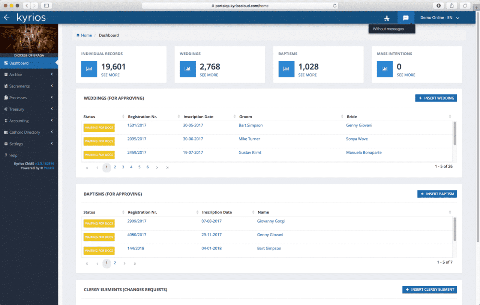The width and height of the screenshot is (480, 305).
Task: Click the messages chat bubble icon
Action: point(405,18)
